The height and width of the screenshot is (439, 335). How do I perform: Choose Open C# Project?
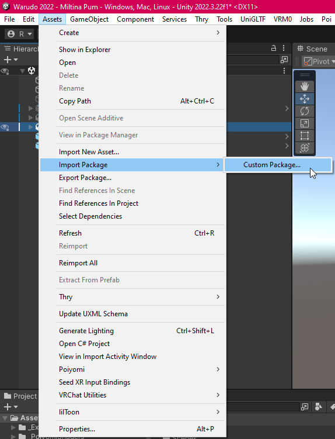pyautogui.click(x=132, y=344)
